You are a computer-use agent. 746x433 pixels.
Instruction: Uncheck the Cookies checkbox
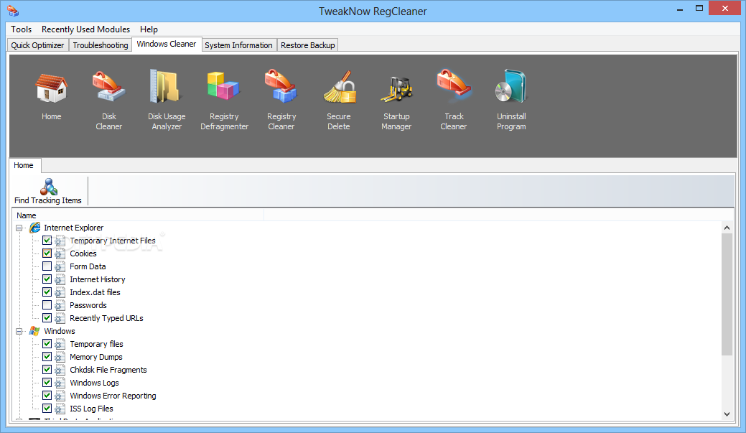[x=47, y=253]
